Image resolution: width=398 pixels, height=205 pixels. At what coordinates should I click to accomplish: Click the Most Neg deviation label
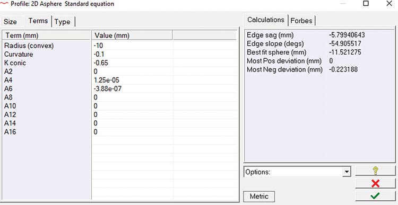(x=284, y=69)
